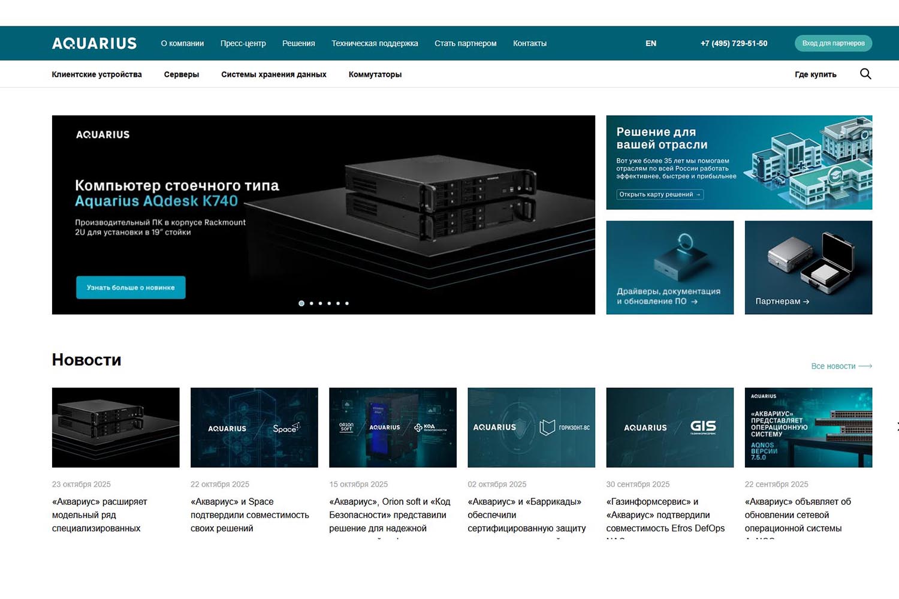Click the AQUARIUS logo in header
This screenshot has height=599, width=899.
[x=94, y=43]
